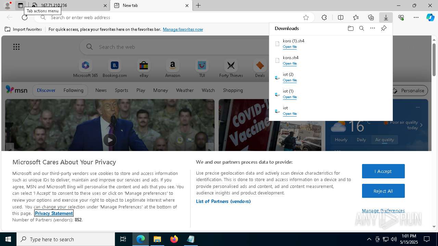
Task: Open Browser essentials heart icon
Action: pos(401,17)
